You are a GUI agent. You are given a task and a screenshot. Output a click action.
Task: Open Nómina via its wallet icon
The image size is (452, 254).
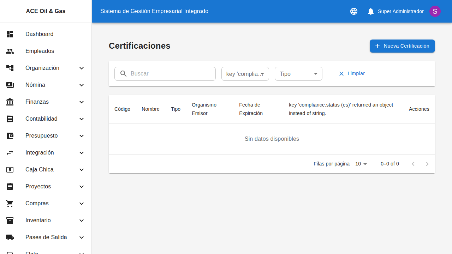click(x=10, y=85)
